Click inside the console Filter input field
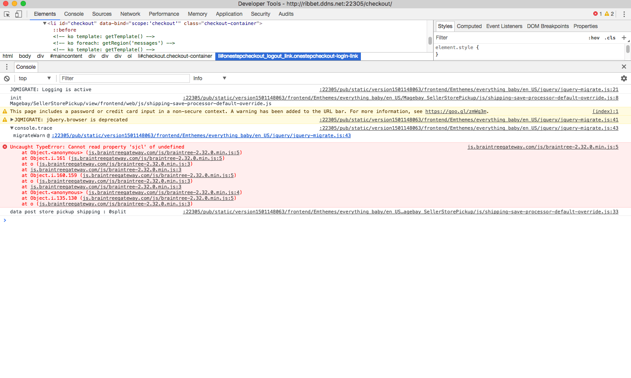The image size is (631, 378). point(124,78)
